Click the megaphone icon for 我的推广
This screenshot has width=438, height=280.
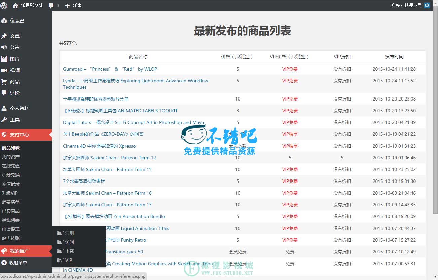tap(4, 251)
